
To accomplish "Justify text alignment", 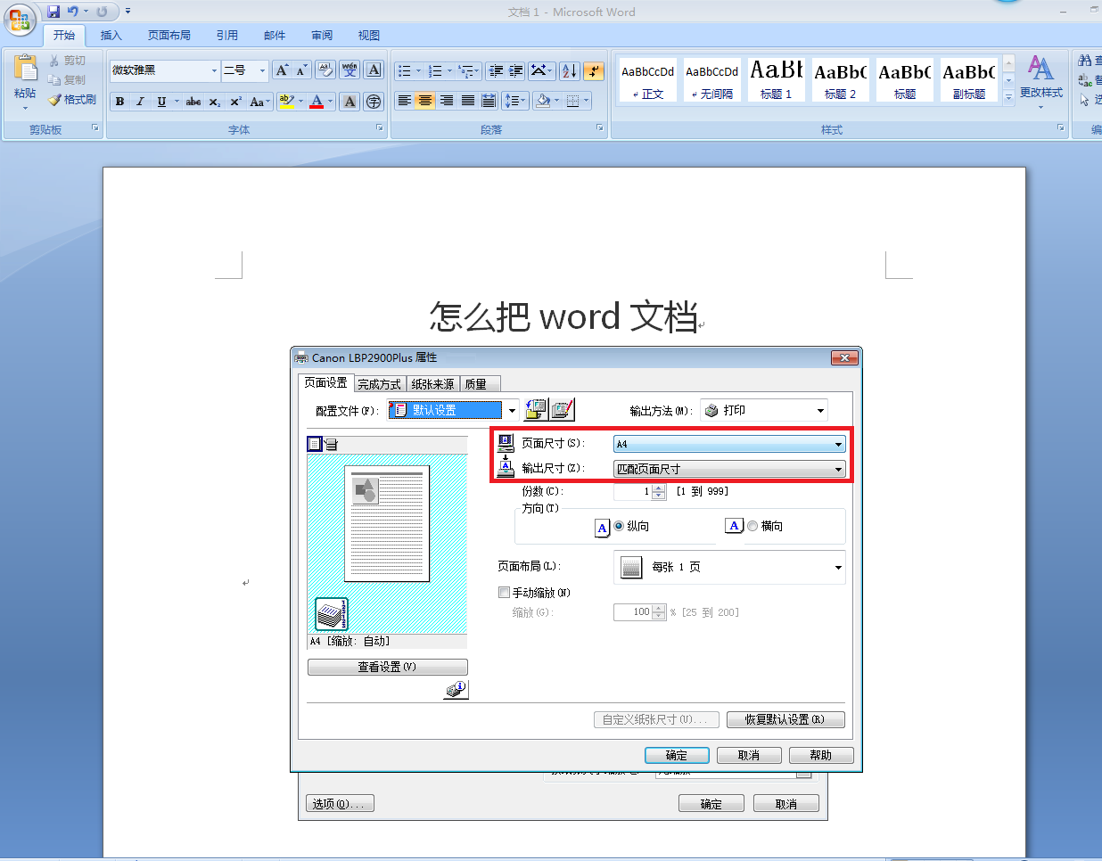I will point(468,101).
